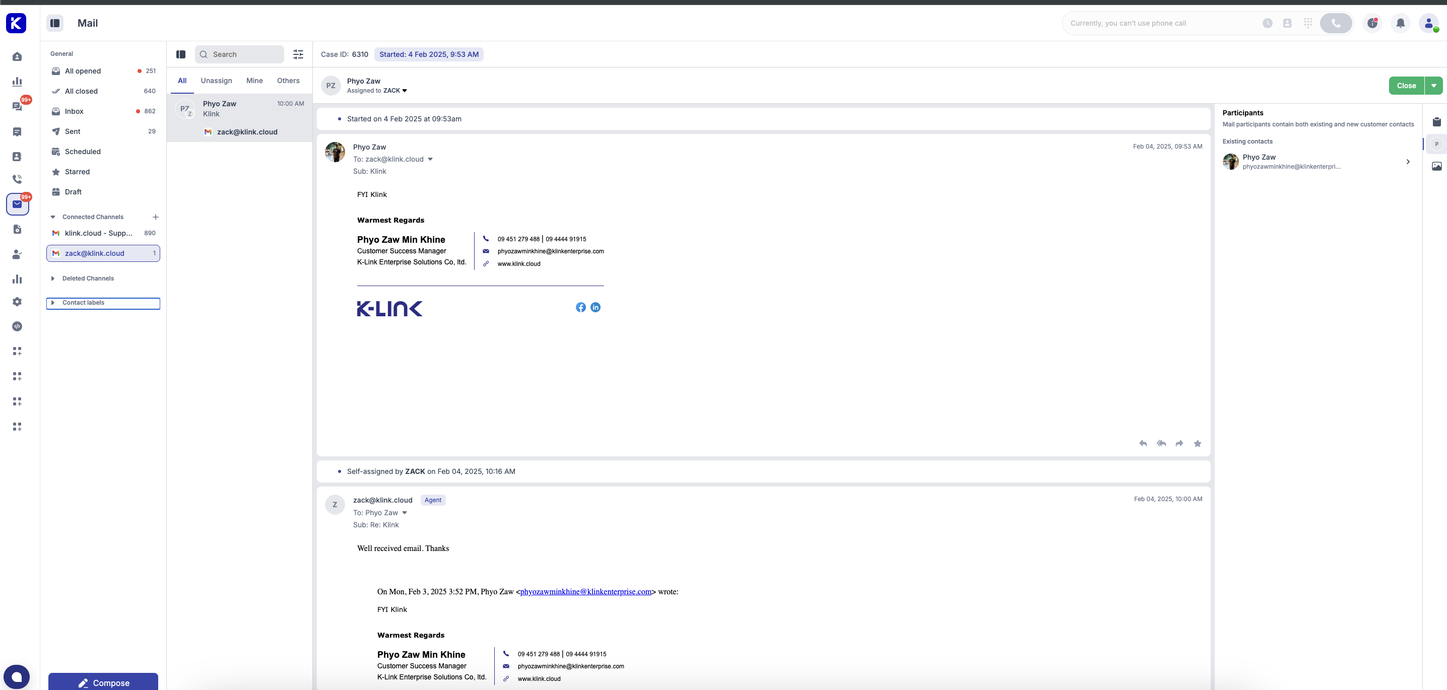Screen dimensions: 1447x690
Task: Open the green Close button dropdown arrow
Action: click(x=1433, y=85)
